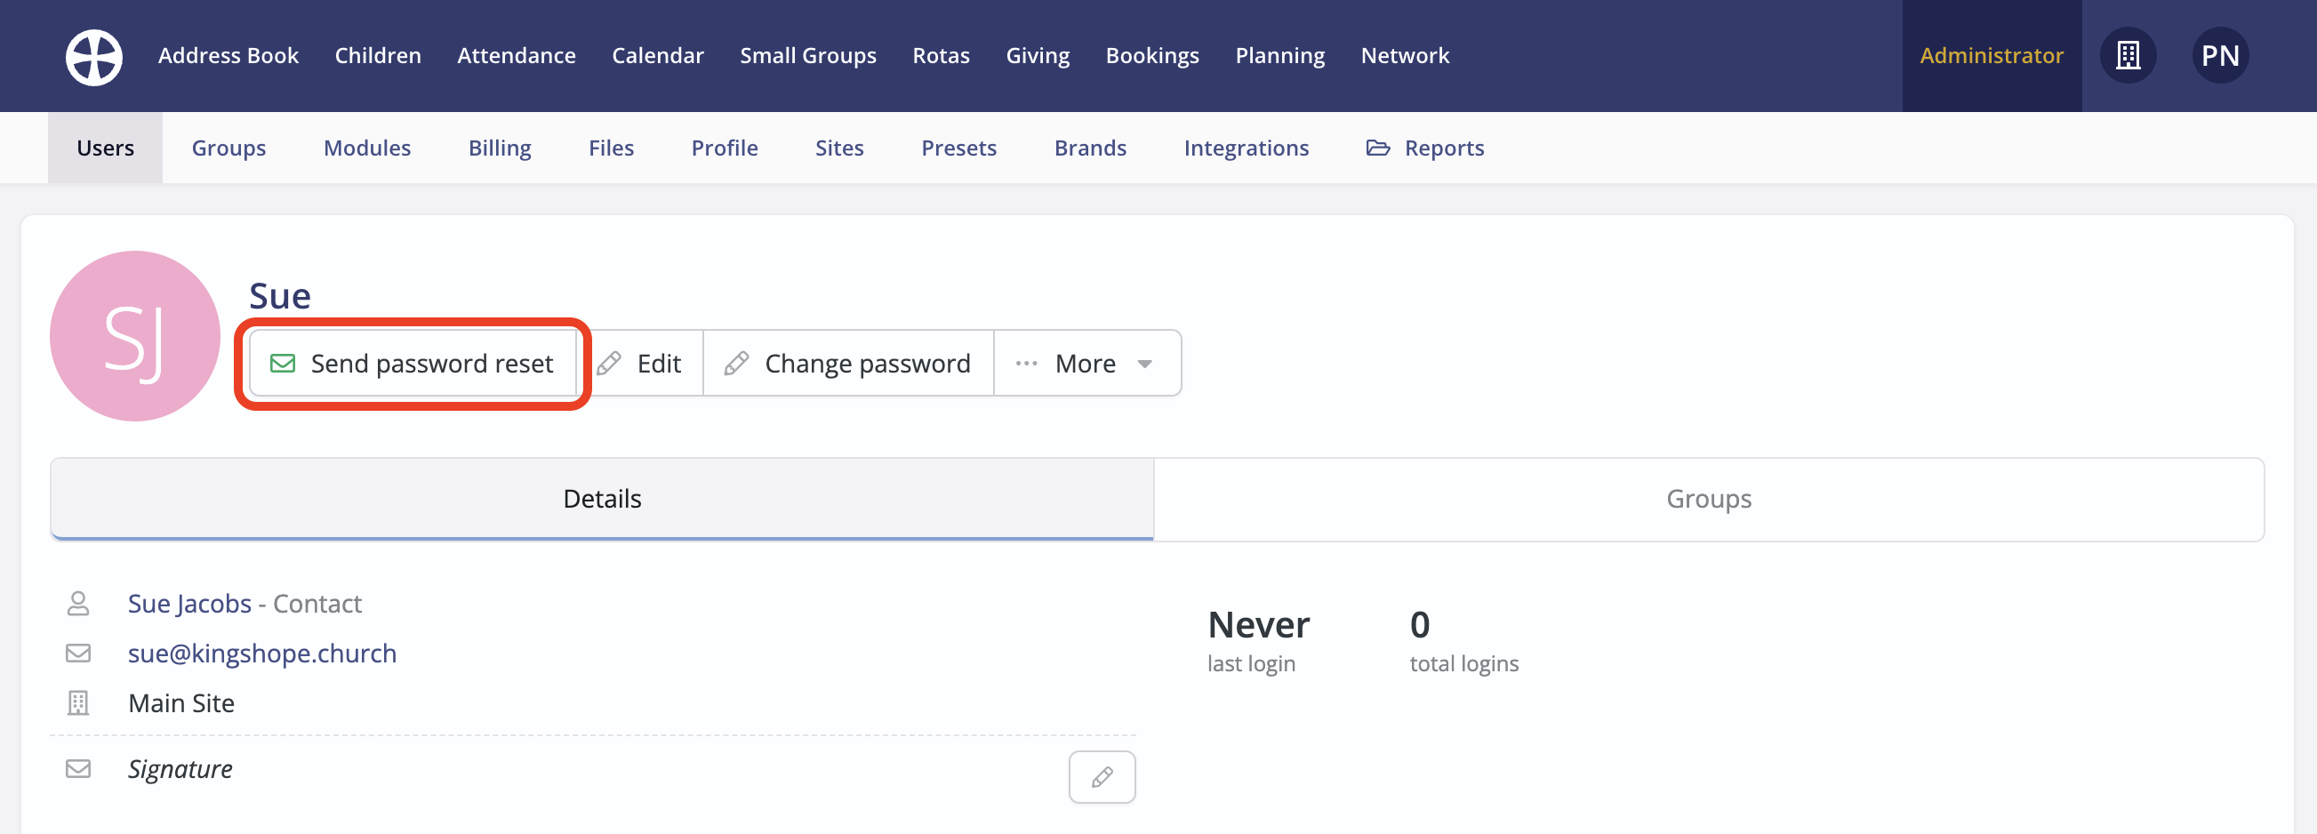Click Send password reset
The image size is (2317, 834).
pyautogui.click(x=413, y=364)
